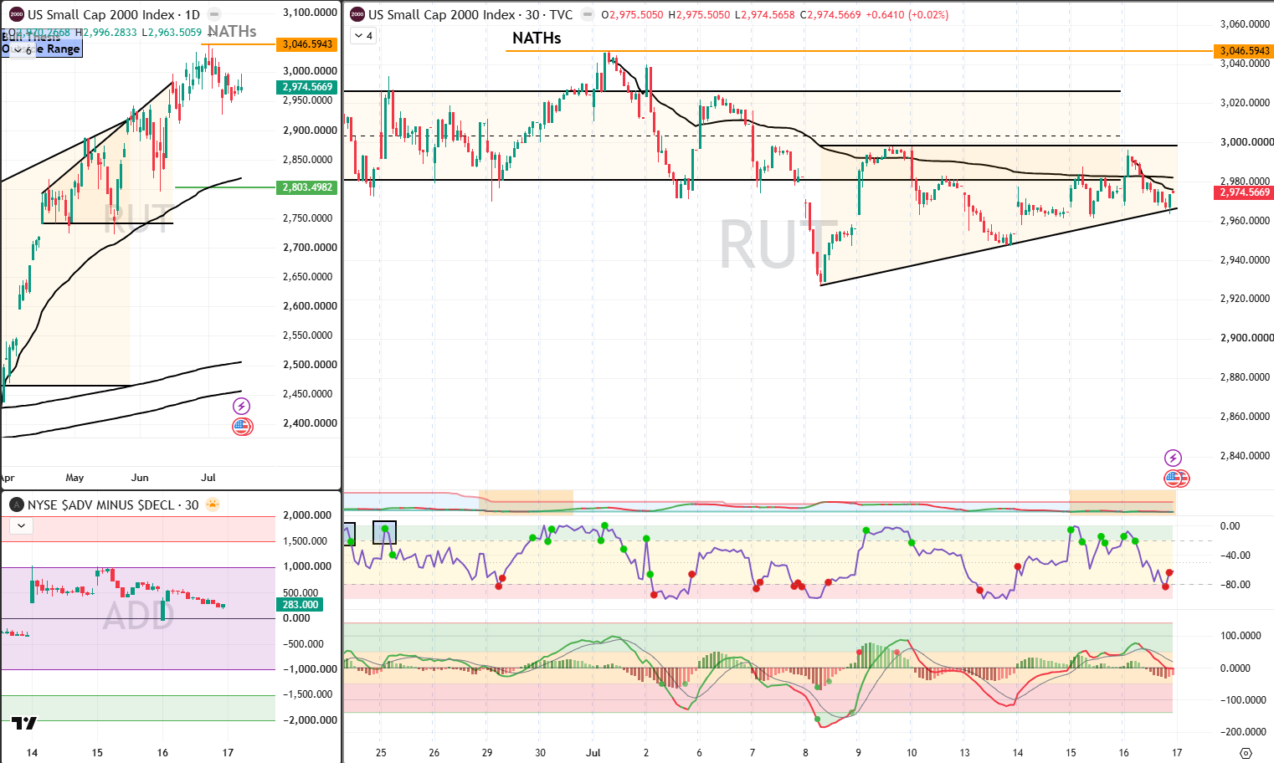This screenshot has height=763, width=1274.
Task: Click the -80.00 level on oscillator axis
Action: 1235,585
